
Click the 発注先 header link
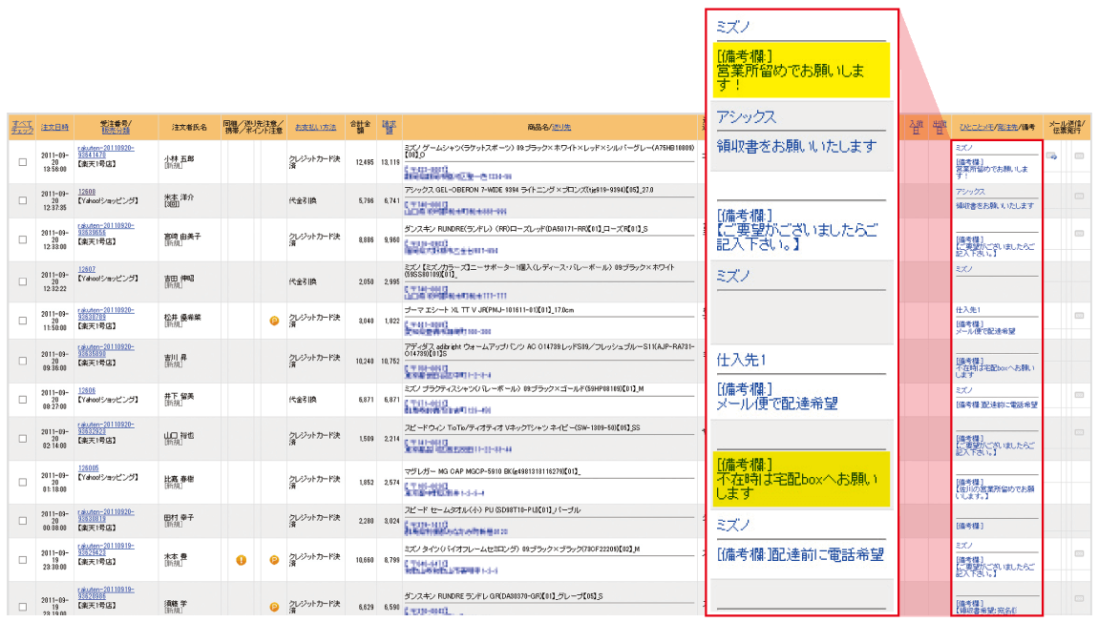pyautogui.click(x=1007, y=127)
